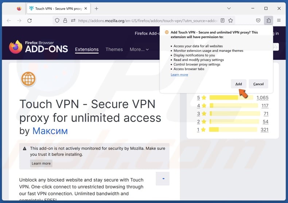Image resolution: width=288 pixels, height=203 pixels.
Task: Select the Extensions navigation item
Action: click(x=87, y=49)
